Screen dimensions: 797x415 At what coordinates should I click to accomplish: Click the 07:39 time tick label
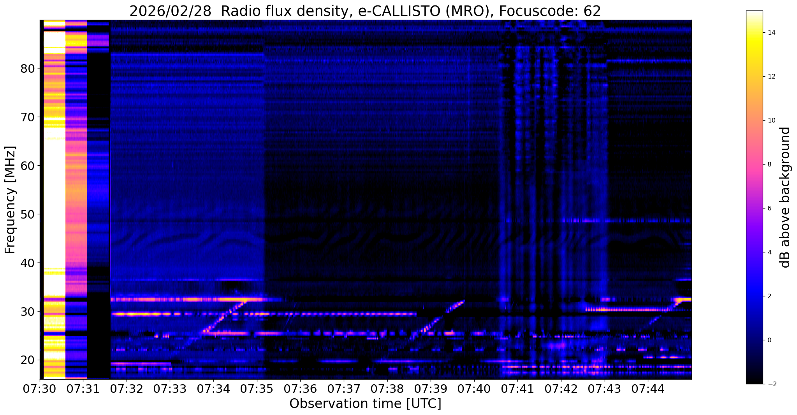(431, 389)
